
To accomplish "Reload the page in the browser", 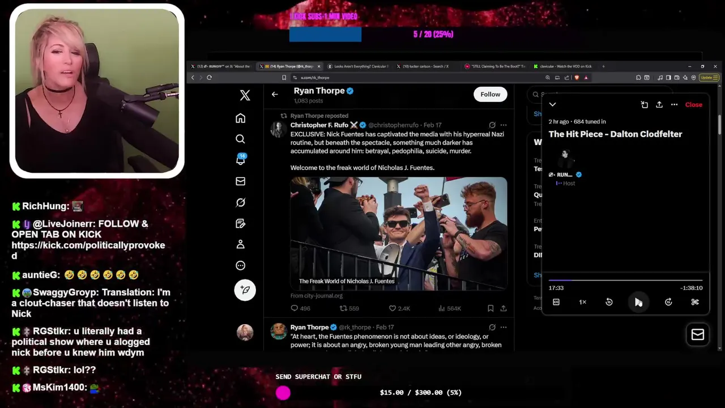I will point(210,78).
